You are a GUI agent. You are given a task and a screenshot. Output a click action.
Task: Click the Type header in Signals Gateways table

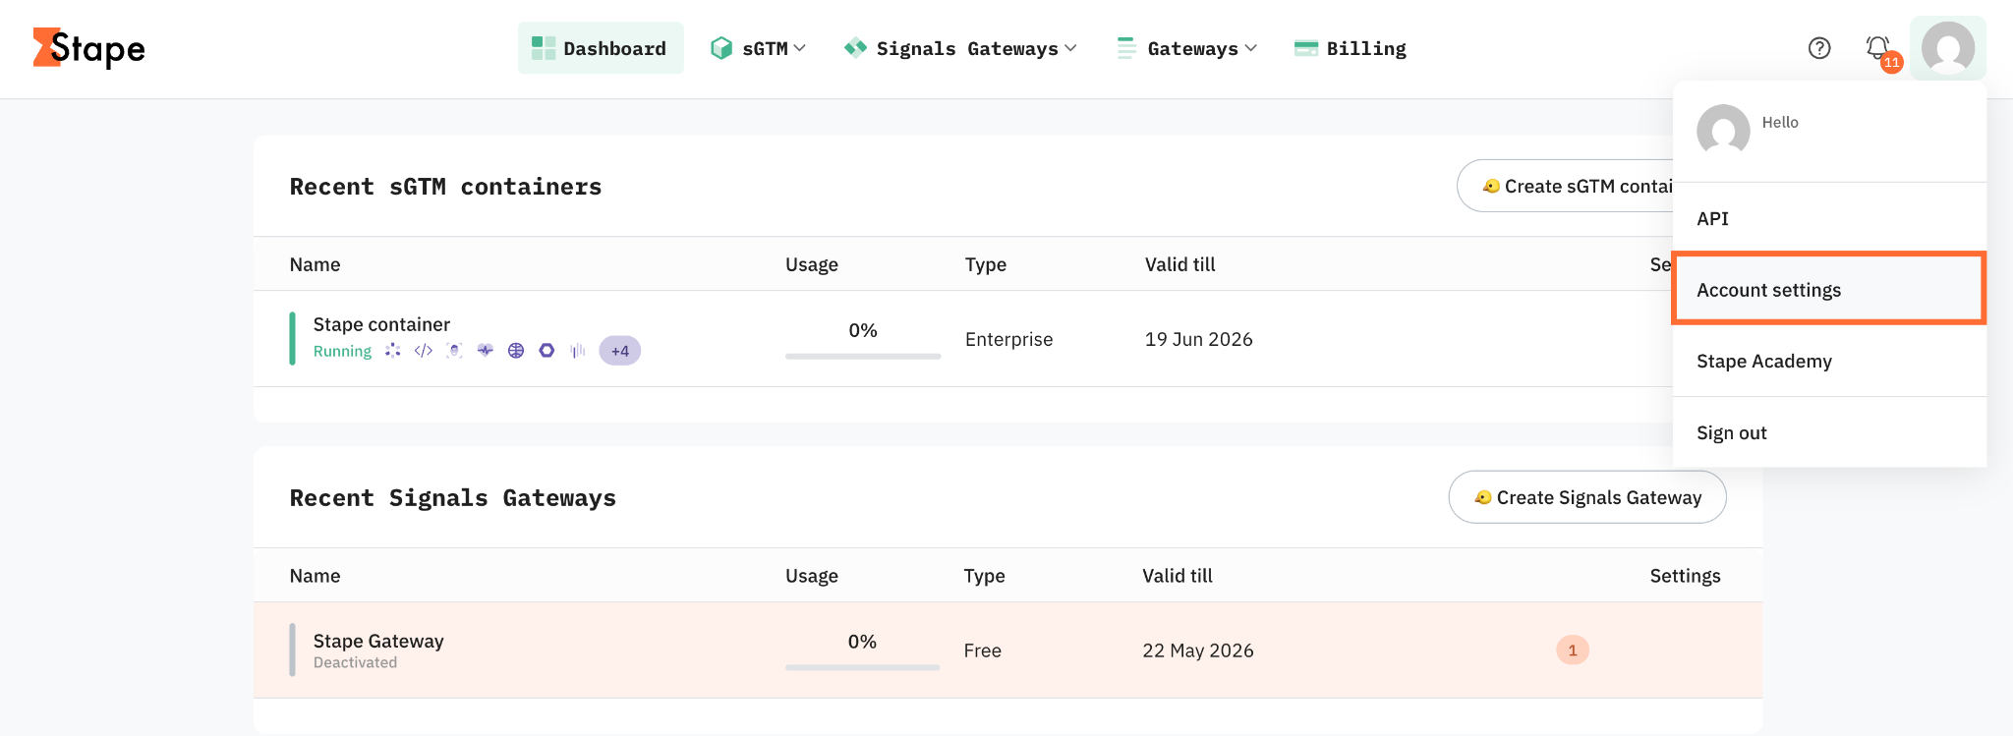click(x=984, y=576)
